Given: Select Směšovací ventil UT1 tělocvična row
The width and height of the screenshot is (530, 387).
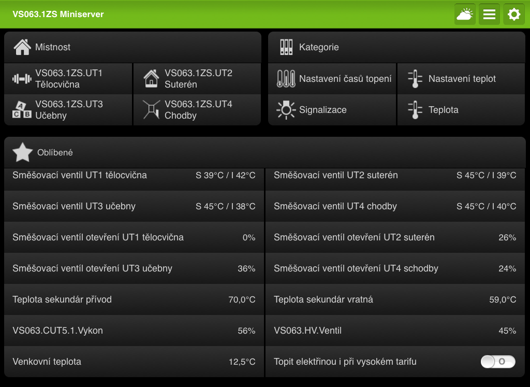Looking at the screenshot, I should [x=134, y=176].
